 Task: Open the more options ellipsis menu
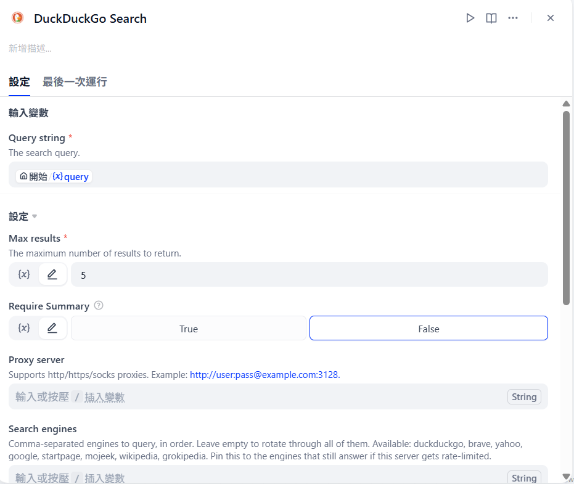[513, 18]
